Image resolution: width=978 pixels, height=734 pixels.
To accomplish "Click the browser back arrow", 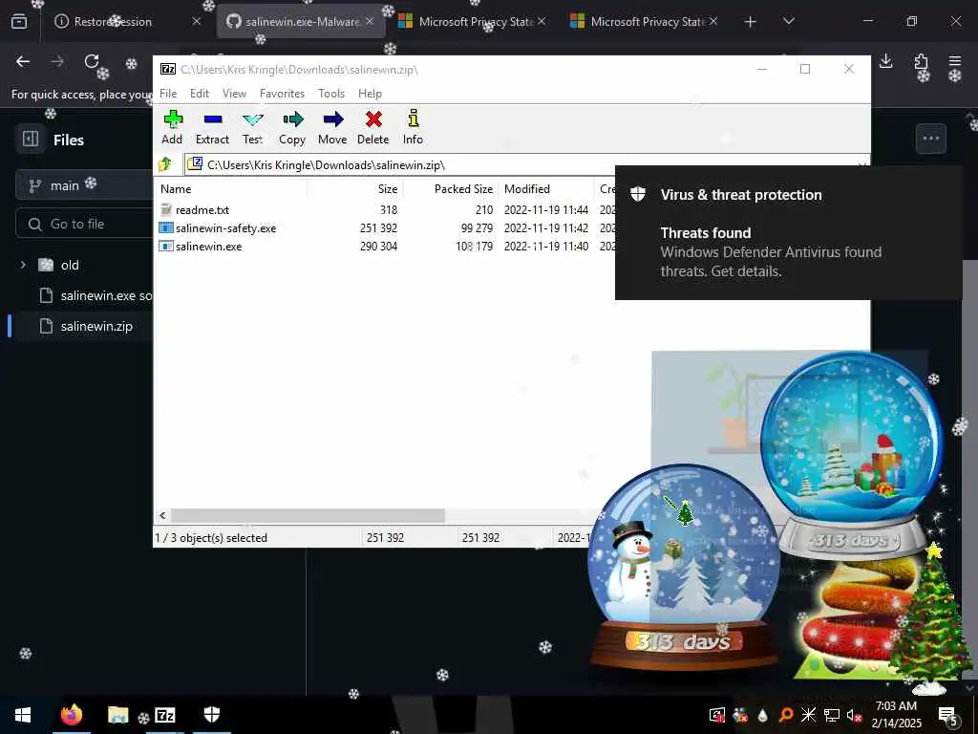I will pos(23,61).
